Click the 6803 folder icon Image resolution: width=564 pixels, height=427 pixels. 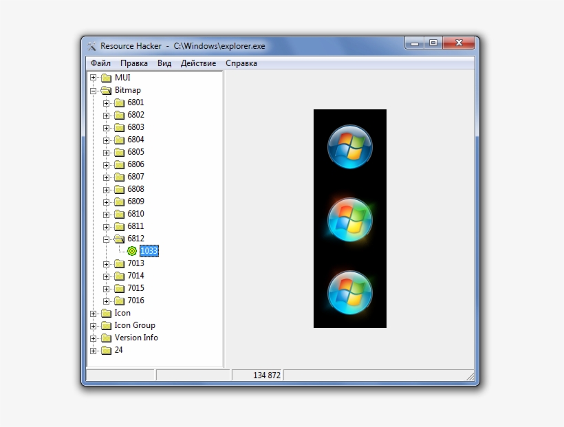click(x=119, y=128)
